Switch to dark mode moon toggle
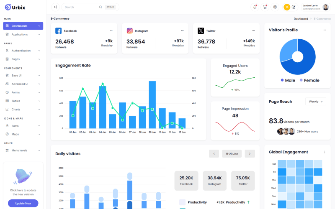This screenshot has width=335, height=209. point(294,7)
